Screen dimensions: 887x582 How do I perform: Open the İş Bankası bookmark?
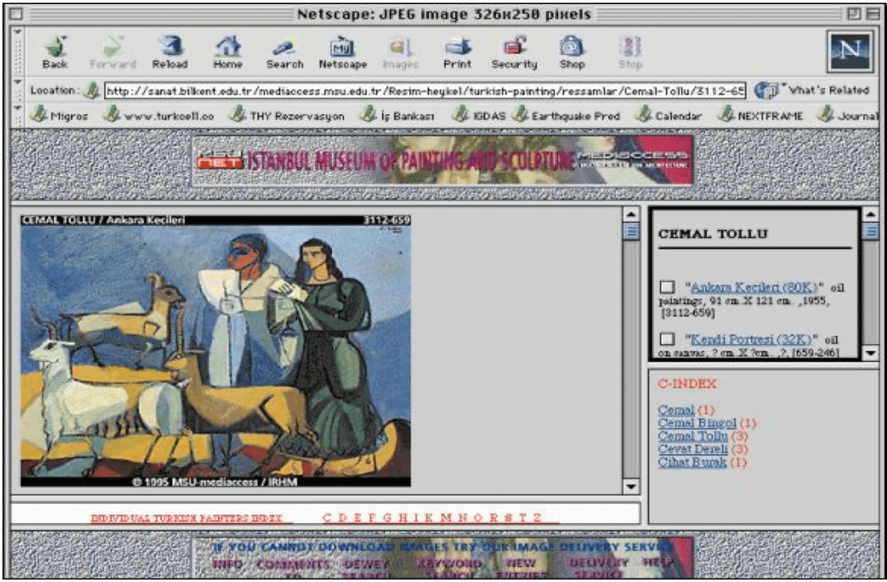[397, 115]
